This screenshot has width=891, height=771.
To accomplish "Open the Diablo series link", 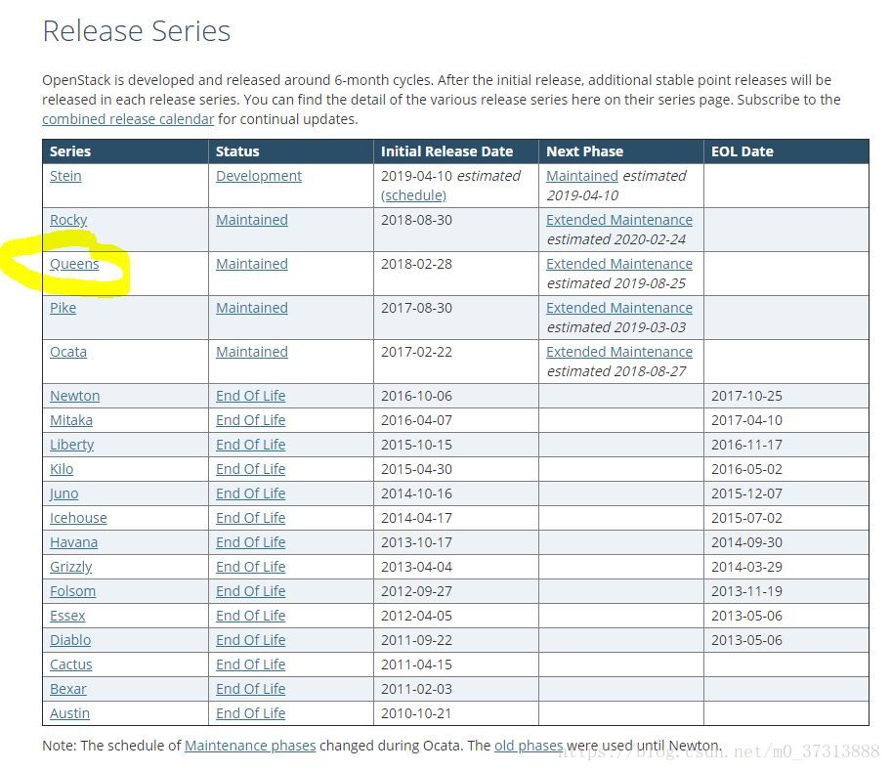I will point(70,640).
